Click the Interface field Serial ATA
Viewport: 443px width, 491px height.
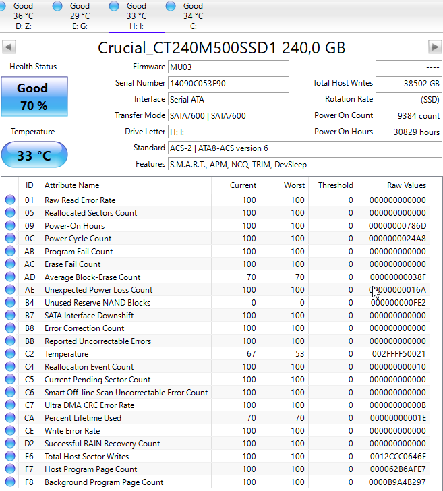click(228, 100)
